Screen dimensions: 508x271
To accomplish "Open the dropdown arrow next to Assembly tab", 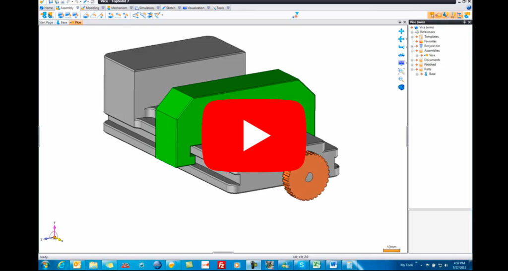I will [x=78, y=8].
